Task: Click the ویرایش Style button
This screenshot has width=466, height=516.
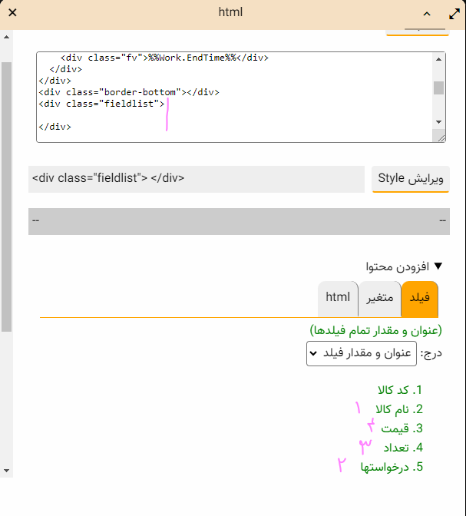Action: pos(411,179)
